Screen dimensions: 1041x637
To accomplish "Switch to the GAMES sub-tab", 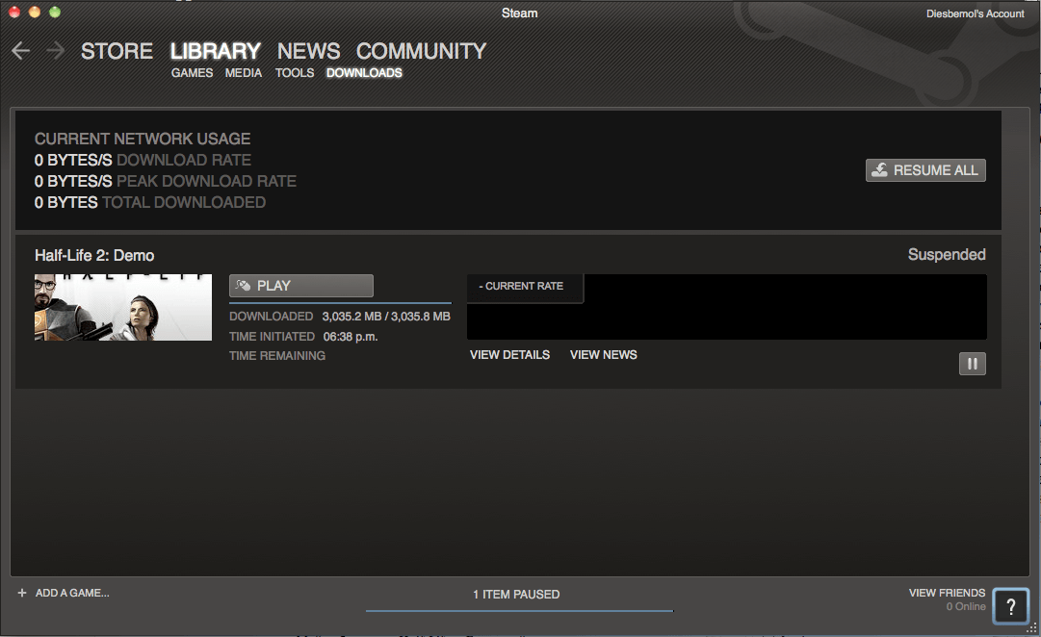I will tap(192, 73).
